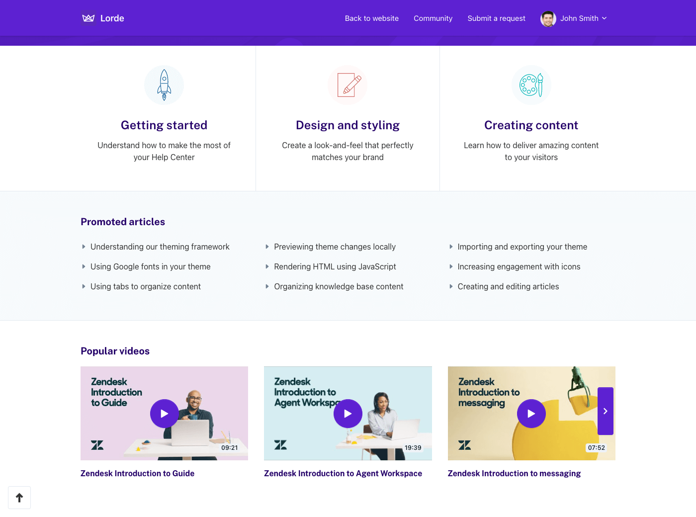This screenshot has height=517, width=696.
Task: Click the 19:39 duration badge on Agent Workspace video
Action: tap(413, 448)
